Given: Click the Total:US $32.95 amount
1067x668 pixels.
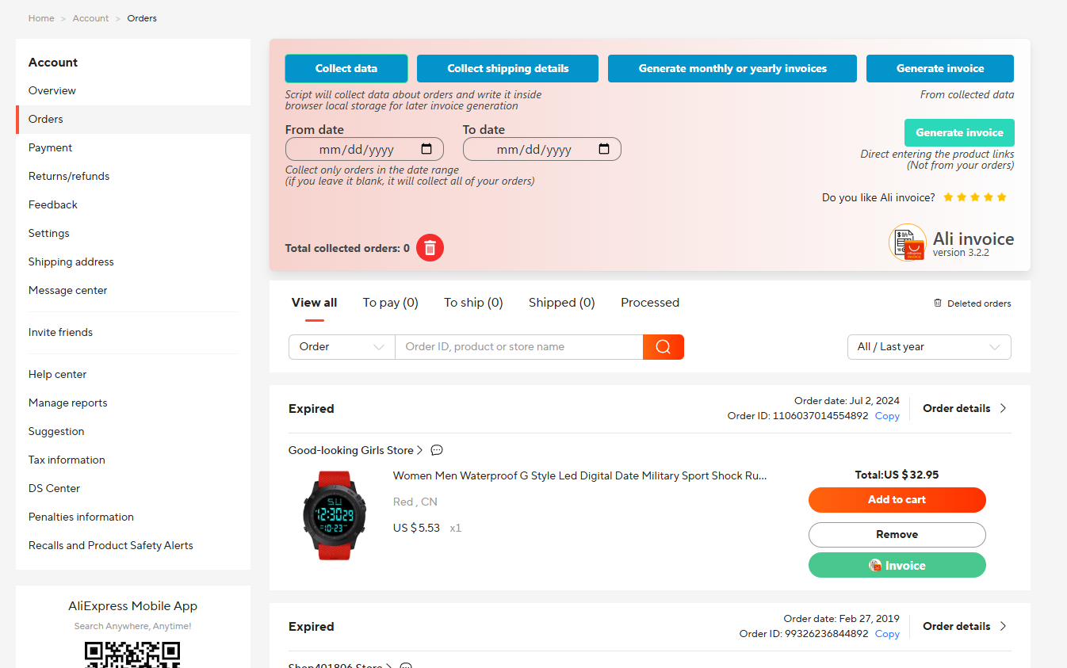Looking at the screenshot, I should tap(897, 475).
